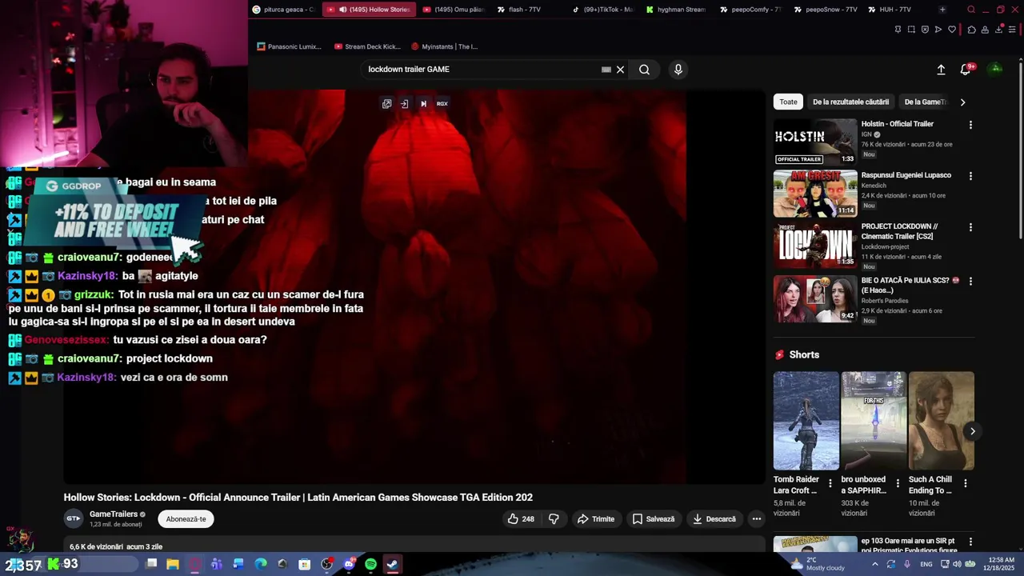
Task: Show hidden system tray icons chevron
Action: (x=874, y=564)
